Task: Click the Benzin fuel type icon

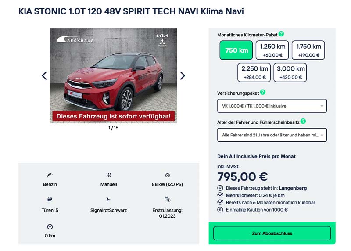Action: pos(50,175)
